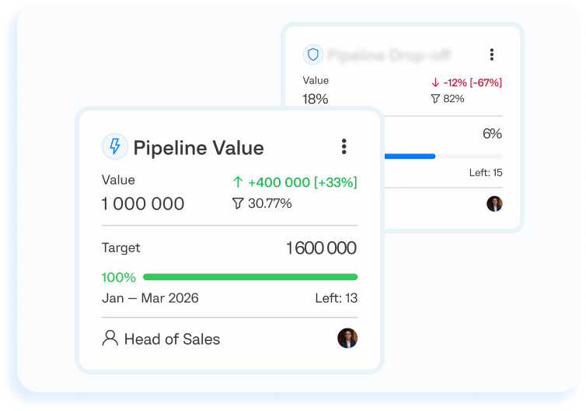Click the Left: 15 label

(486, 173)
